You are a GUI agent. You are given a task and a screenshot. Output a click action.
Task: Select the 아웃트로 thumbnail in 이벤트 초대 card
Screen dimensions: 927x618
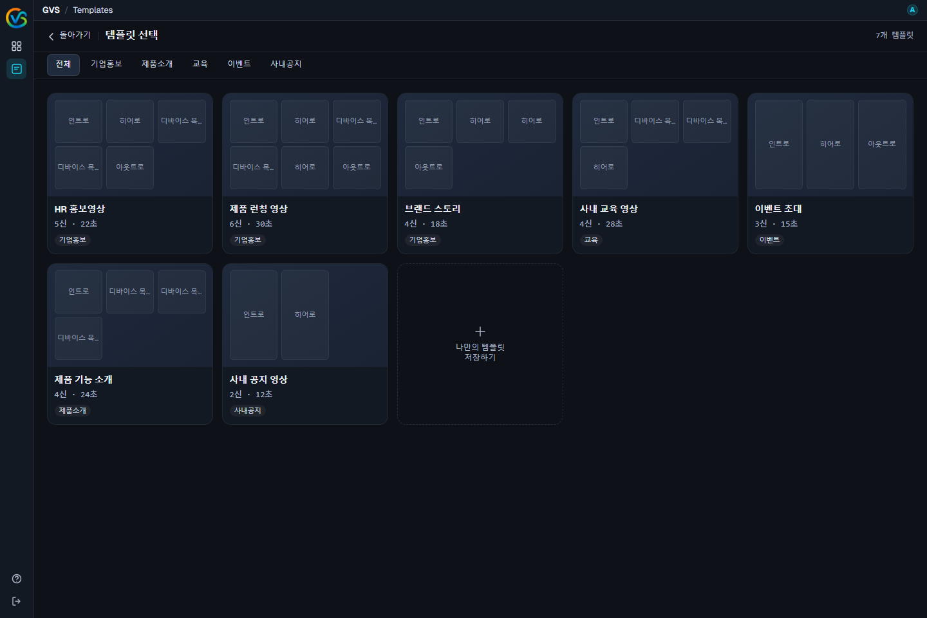tap(882, 144)
